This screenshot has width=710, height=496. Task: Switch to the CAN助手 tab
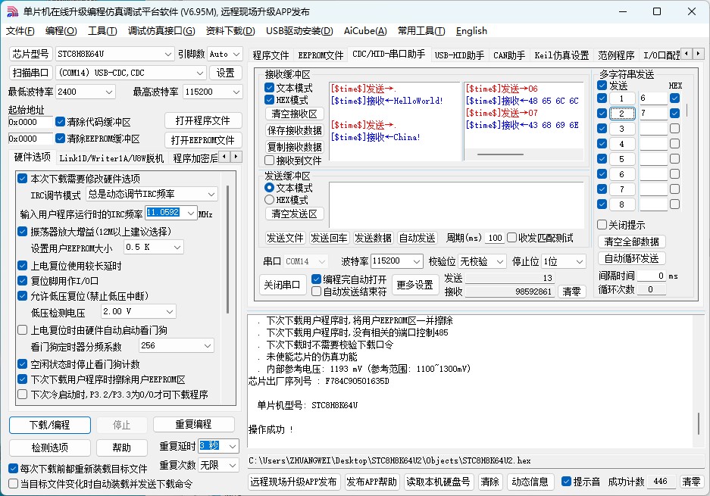509,55
